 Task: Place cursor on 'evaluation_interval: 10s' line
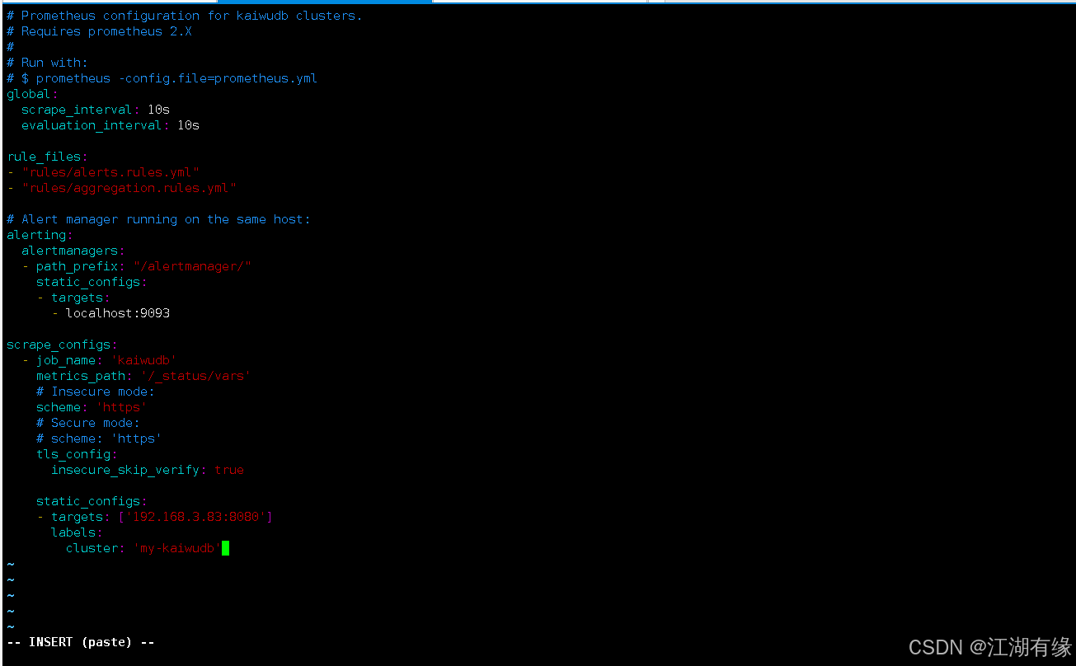[x=110, y=125]
